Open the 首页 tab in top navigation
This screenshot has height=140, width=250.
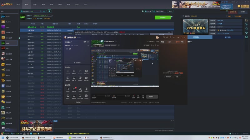point(18,4)
